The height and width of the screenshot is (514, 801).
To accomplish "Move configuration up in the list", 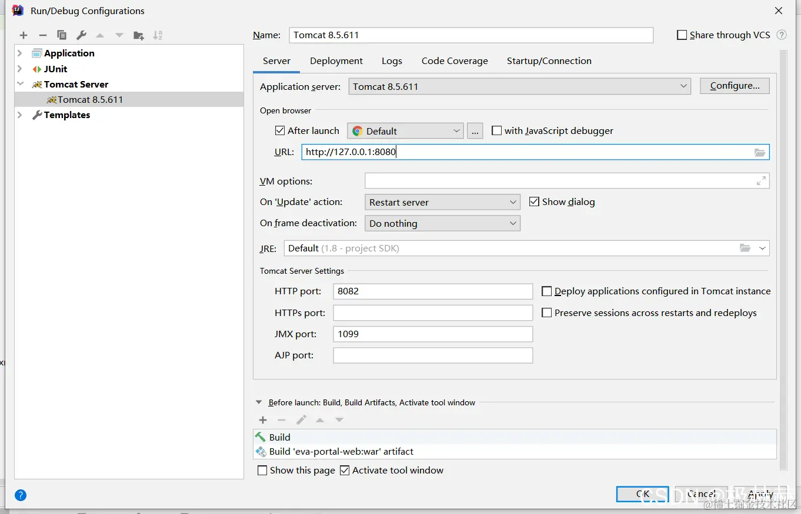I will point(100,35).
